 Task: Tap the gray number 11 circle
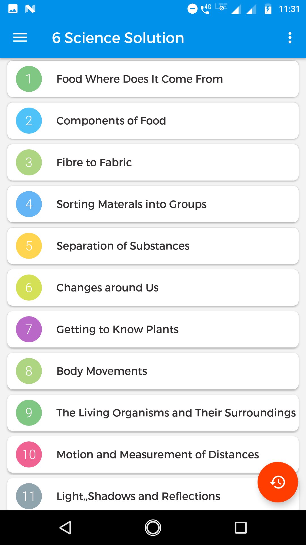29,496
